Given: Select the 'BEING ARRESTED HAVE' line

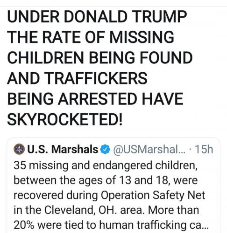Looking at the screenshot, I should coord(95,99).
